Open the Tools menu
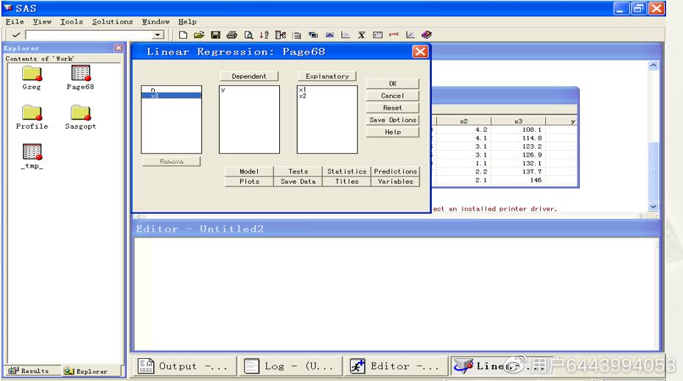683x381 pixels. point(71,21)
